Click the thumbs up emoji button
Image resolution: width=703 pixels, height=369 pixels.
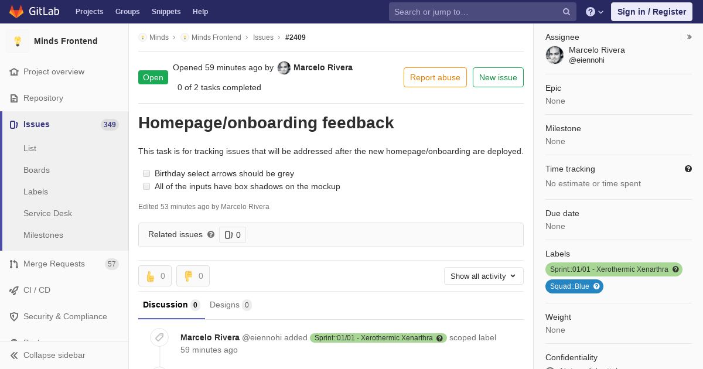[x=155, y=276]
